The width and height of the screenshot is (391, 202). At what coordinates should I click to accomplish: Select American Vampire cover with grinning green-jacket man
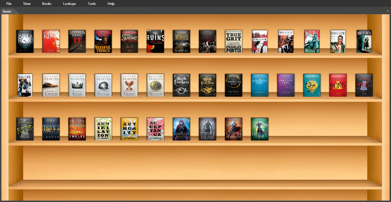(338, 41)
